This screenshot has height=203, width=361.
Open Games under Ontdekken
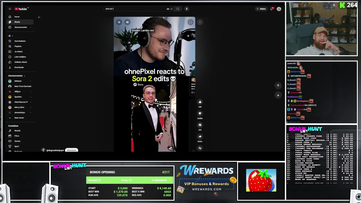(20, 141)
